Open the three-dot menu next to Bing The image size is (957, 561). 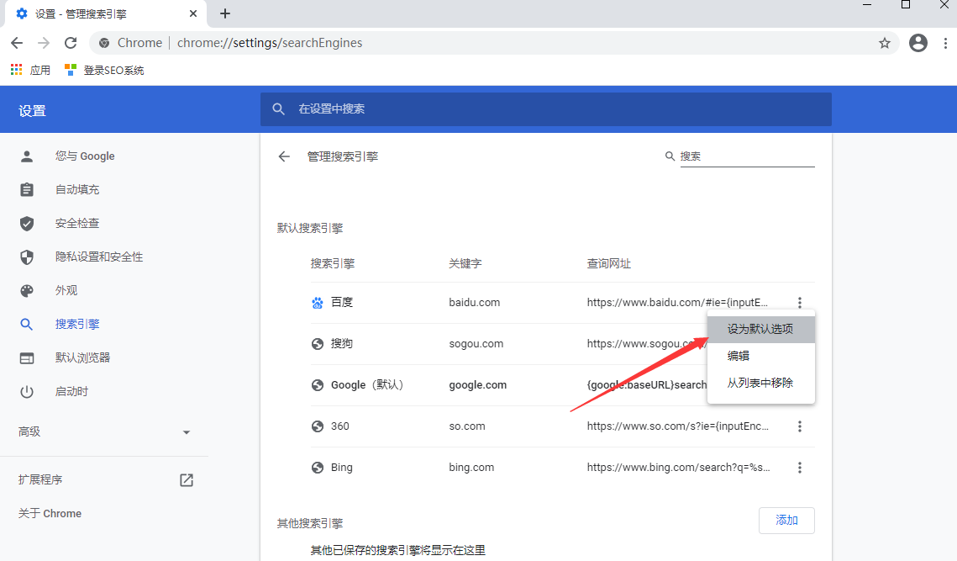point(799,467)
